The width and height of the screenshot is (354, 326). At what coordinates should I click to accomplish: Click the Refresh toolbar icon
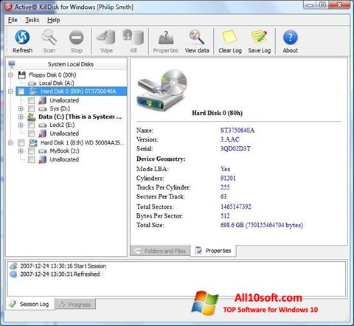pyautogui.click(x=22, y=38)
